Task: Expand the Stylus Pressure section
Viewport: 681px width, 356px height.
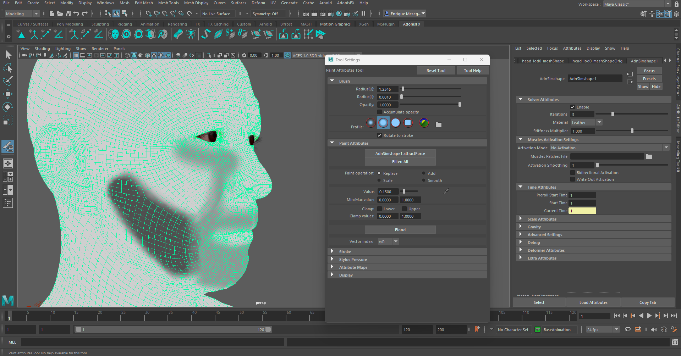Action: [x=407, y=260]
